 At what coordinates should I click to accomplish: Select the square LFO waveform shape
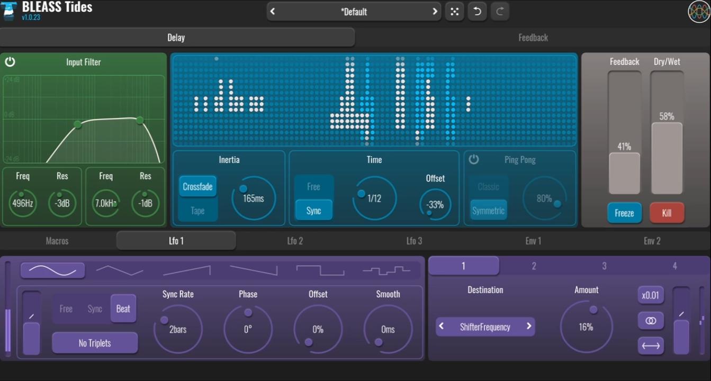coord(320,270)
